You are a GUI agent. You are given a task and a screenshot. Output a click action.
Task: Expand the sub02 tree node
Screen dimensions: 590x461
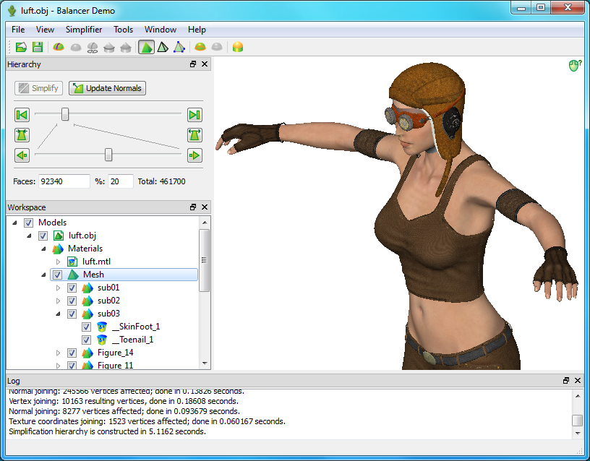[x=59, y=301]
